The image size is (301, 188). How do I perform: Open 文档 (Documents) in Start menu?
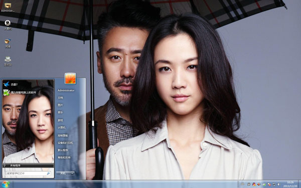pos(61,98)
